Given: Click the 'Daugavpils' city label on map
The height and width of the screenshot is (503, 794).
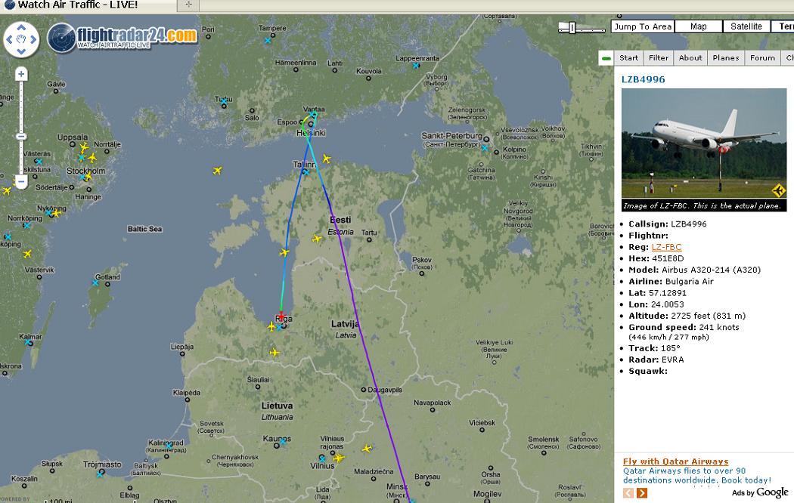Looking at the screenshot, I should point(385,390).
